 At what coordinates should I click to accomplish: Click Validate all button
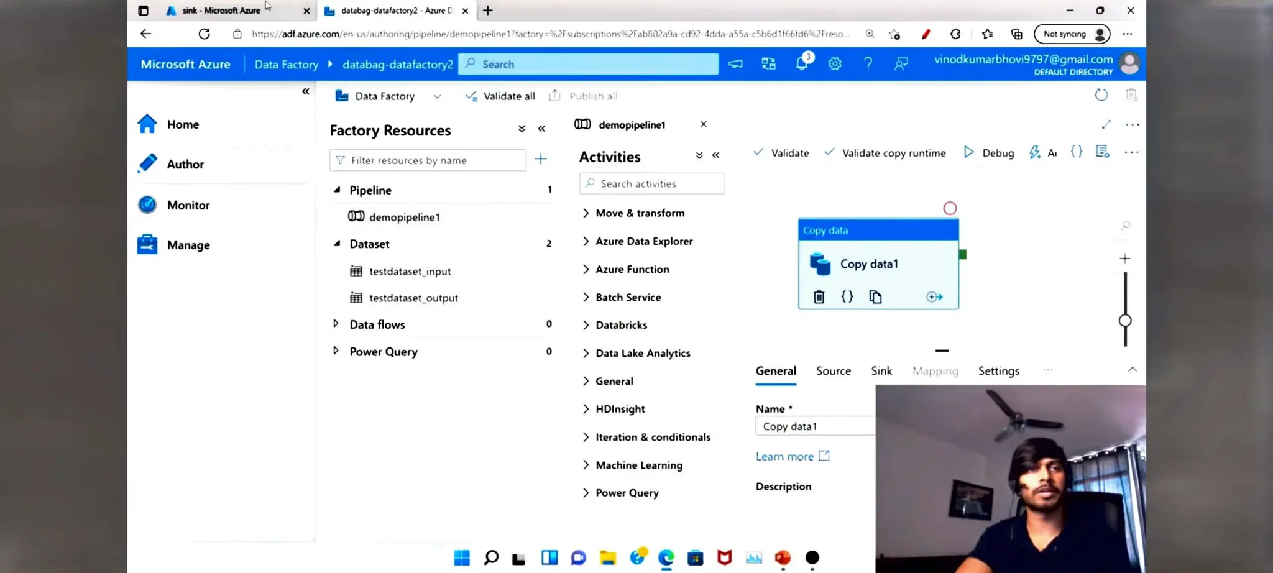[x=500, y=96]
